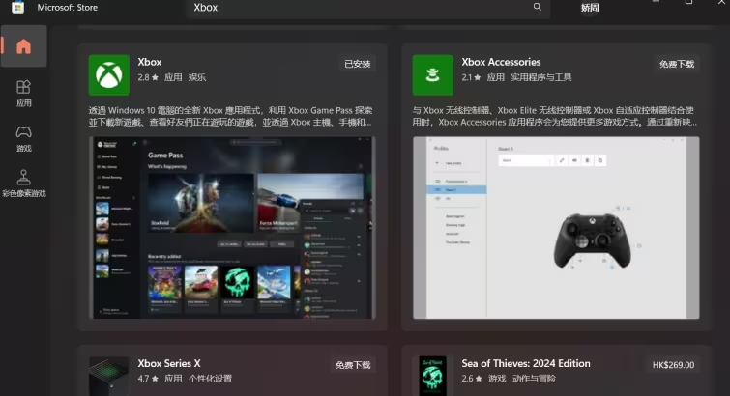Viewport: 730px width, 396px height.
Task: Click the 娱乐 category label for Xbox
Action: pyautogui.click(x=197, y=77)
